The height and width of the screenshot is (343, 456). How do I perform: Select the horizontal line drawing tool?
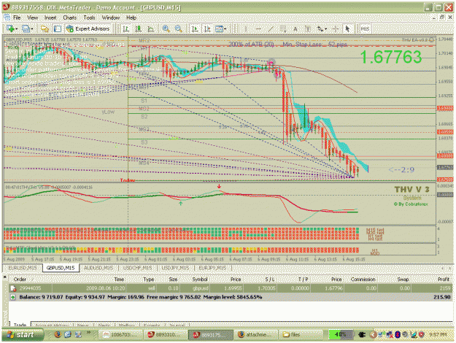point(258,28)
